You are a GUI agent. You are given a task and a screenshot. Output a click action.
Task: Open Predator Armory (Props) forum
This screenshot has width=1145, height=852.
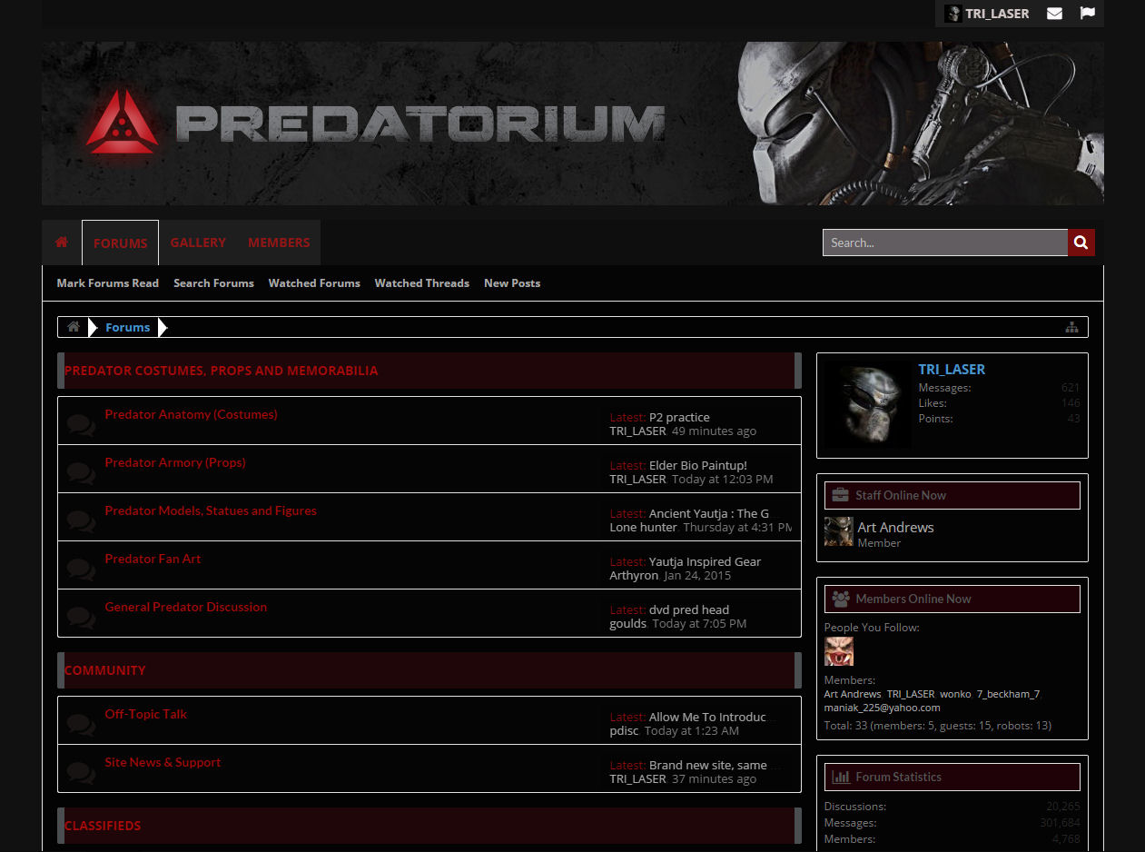coord(175,462)
